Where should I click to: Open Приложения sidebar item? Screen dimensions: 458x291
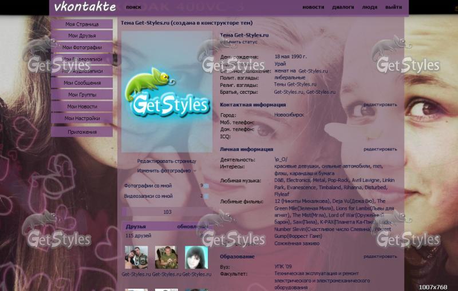click(x=82, y=132)
